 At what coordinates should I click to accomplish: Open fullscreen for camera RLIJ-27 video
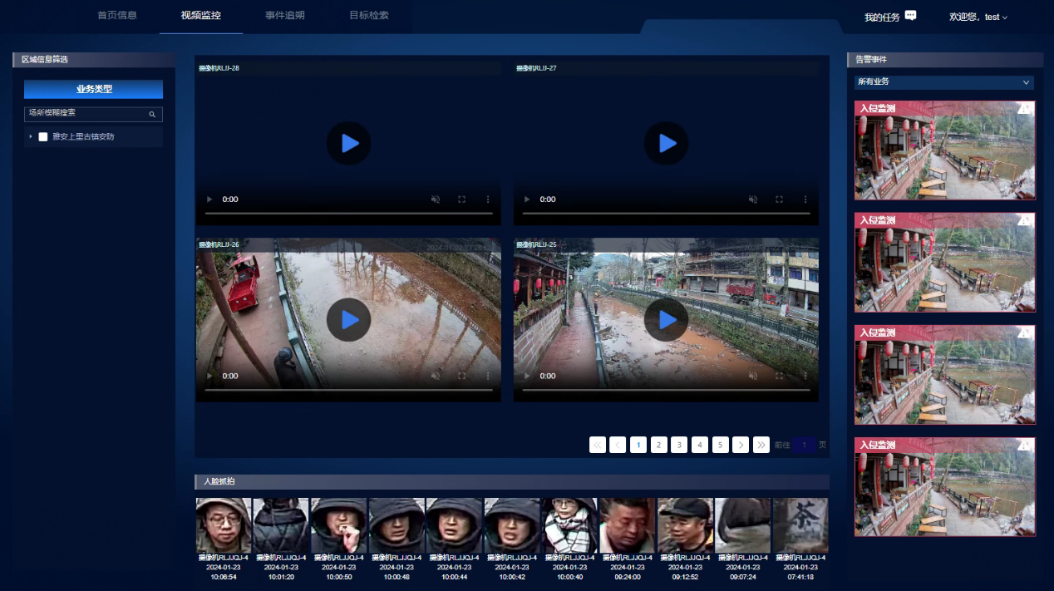[779, 199]
